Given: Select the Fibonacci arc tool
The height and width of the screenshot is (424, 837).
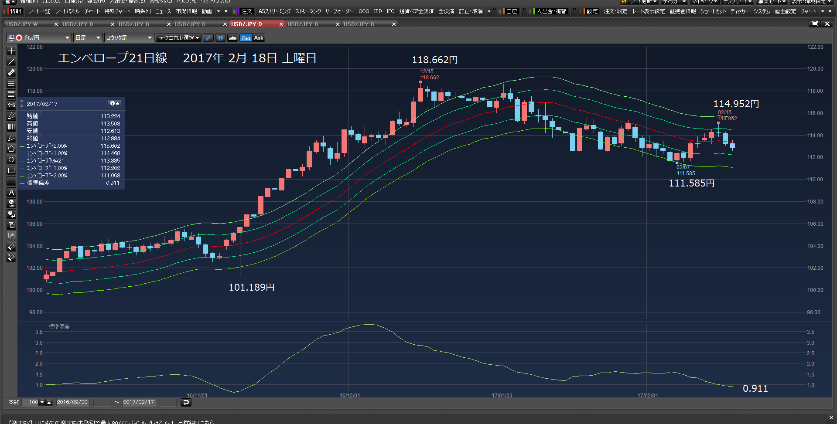Looking at the screenshot, I should point(11,105).
